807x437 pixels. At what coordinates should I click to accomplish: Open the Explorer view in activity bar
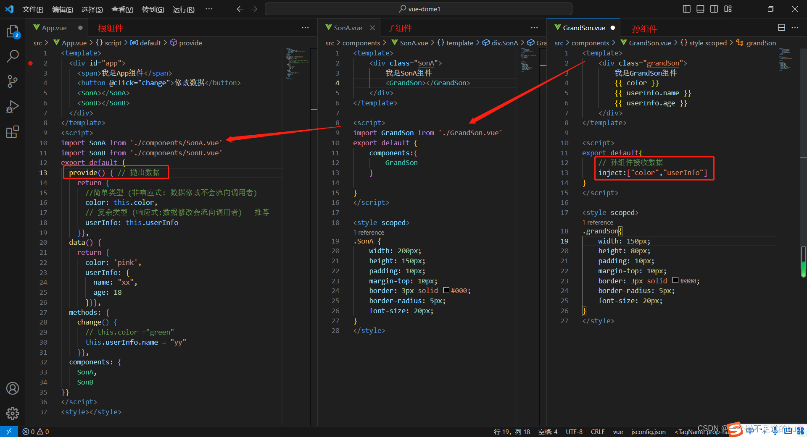13,31
